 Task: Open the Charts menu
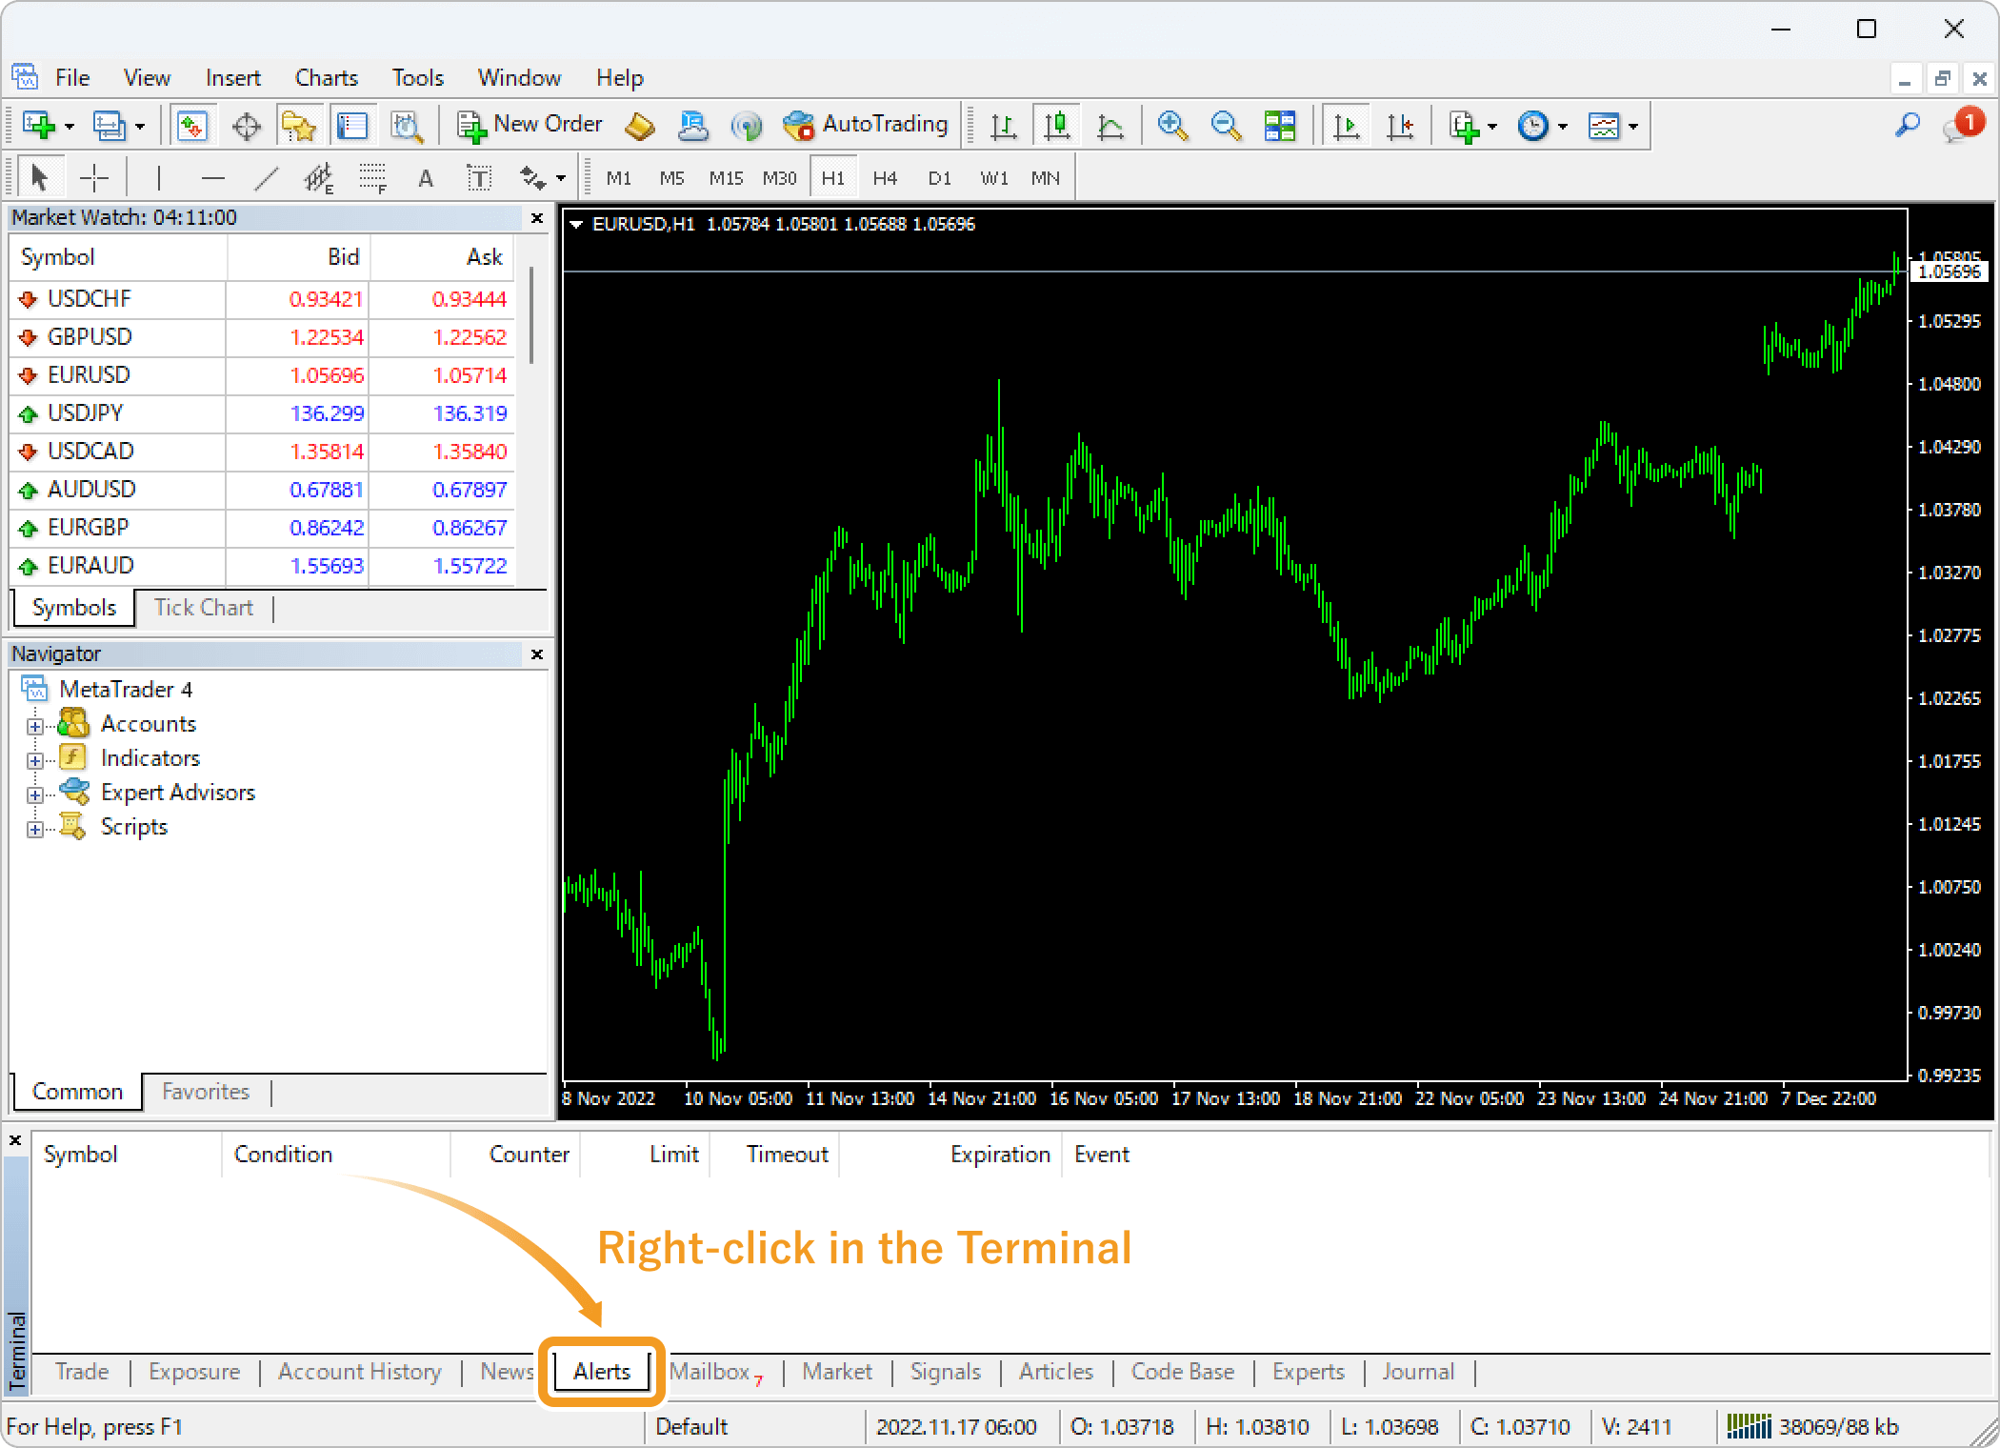322,76
